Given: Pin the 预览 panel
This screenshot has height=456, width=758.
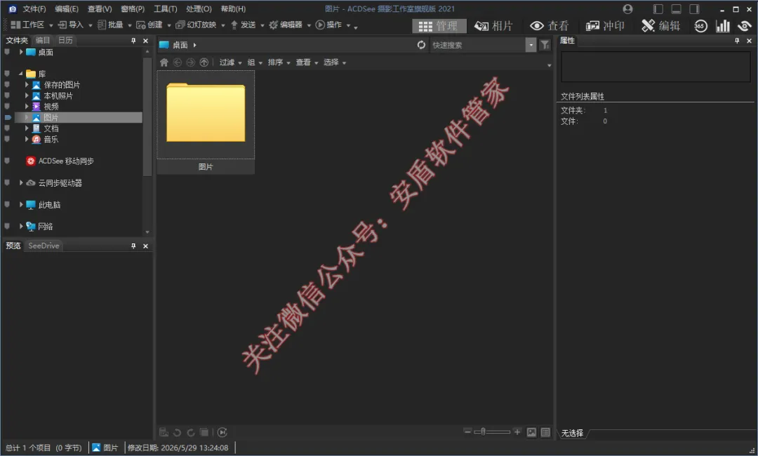Looking at the screenshot, I should pyautogui.click(x=133, y=246).
